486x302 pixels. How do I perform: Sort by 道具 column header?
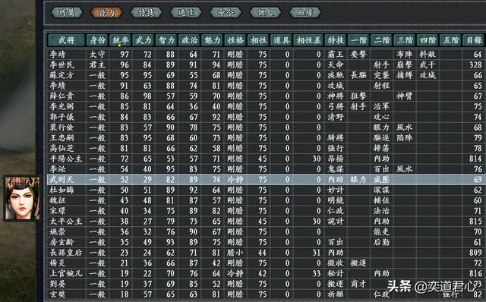[281, 40]
